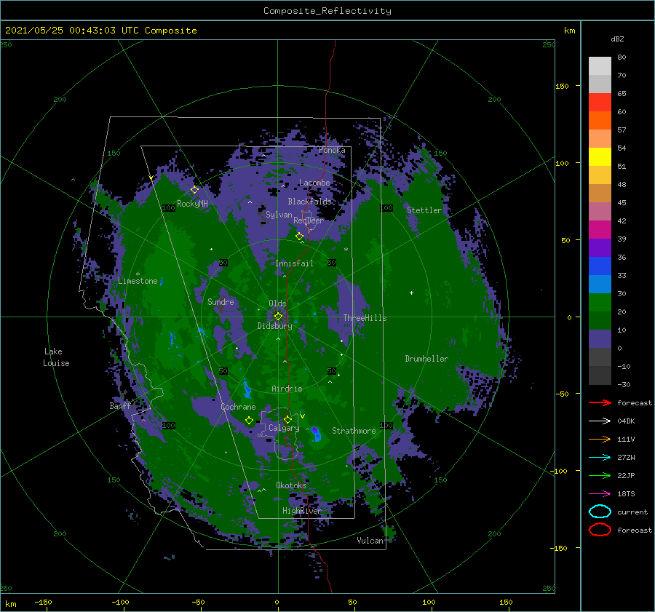Click the Drumheller label
655x612 pixels.
coord(426,359)
